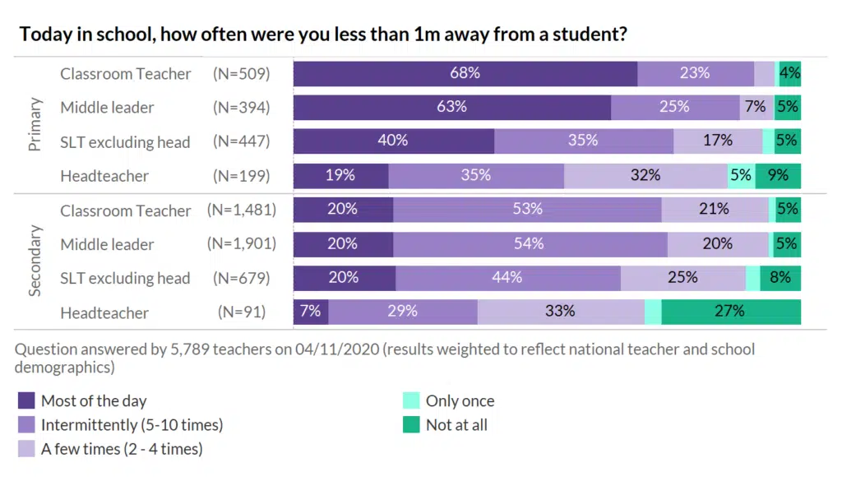This screenshot has height=481, width=842.
Task: Click the 32% Primary Headteacher bar segment
Action: click(645, 175)
